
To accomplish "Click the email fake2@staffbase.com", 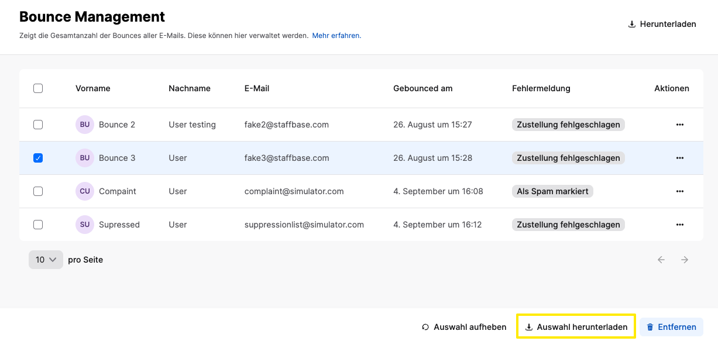I will [x=287, y=125].
